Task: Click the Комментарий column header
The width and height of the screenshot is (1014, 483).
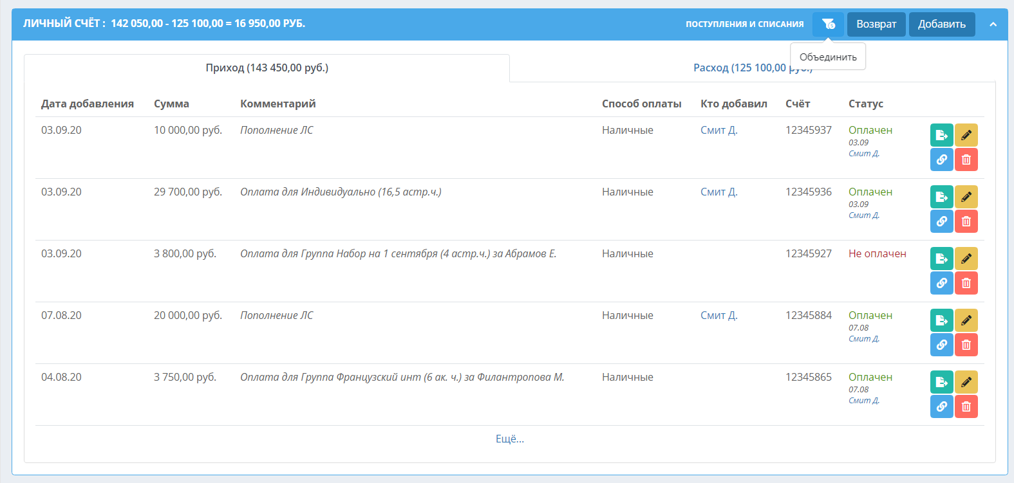Action: pyautogui.click(x=278, y=104)
